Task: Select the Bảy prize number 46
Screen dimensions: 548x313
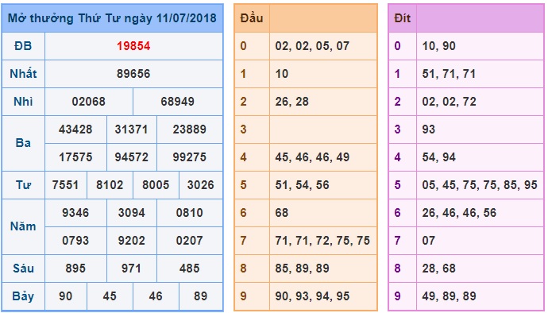Action: tap(156, 296)
